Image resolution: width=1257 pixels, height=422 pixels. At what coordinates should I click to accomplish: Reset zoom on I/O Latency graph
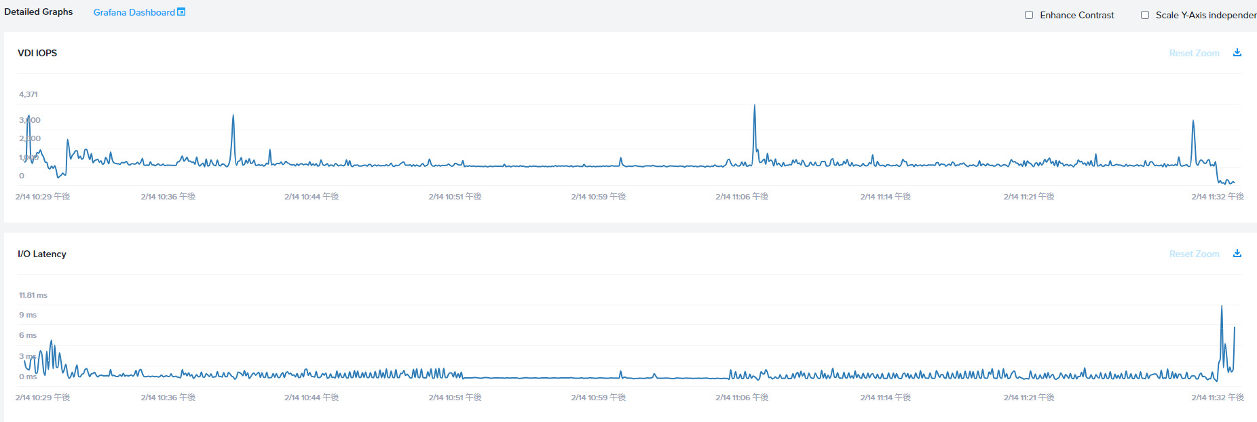pyautogui.click(x=1194, y=254)
